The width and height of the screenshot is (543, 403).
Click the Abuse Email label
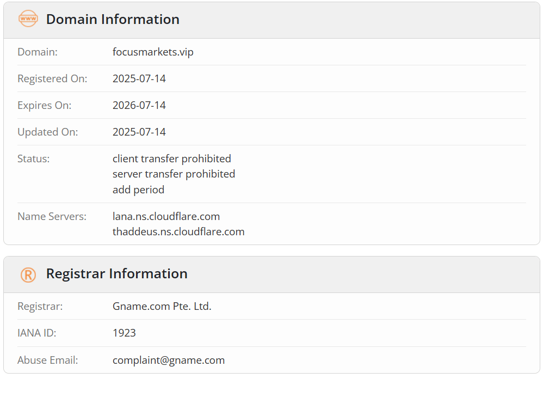coord(48,361)
